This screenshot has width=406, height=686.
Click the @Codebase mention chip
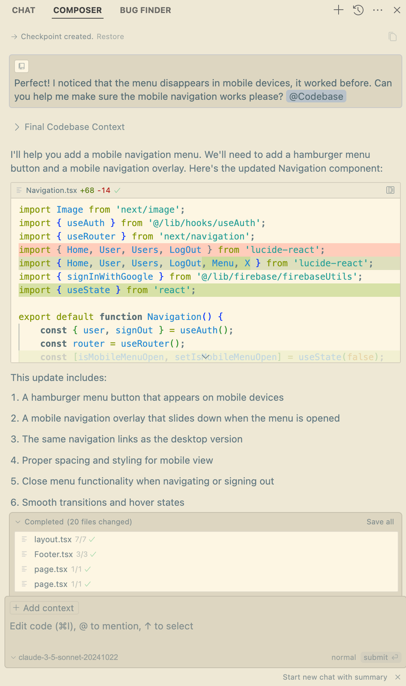point(316,96)
